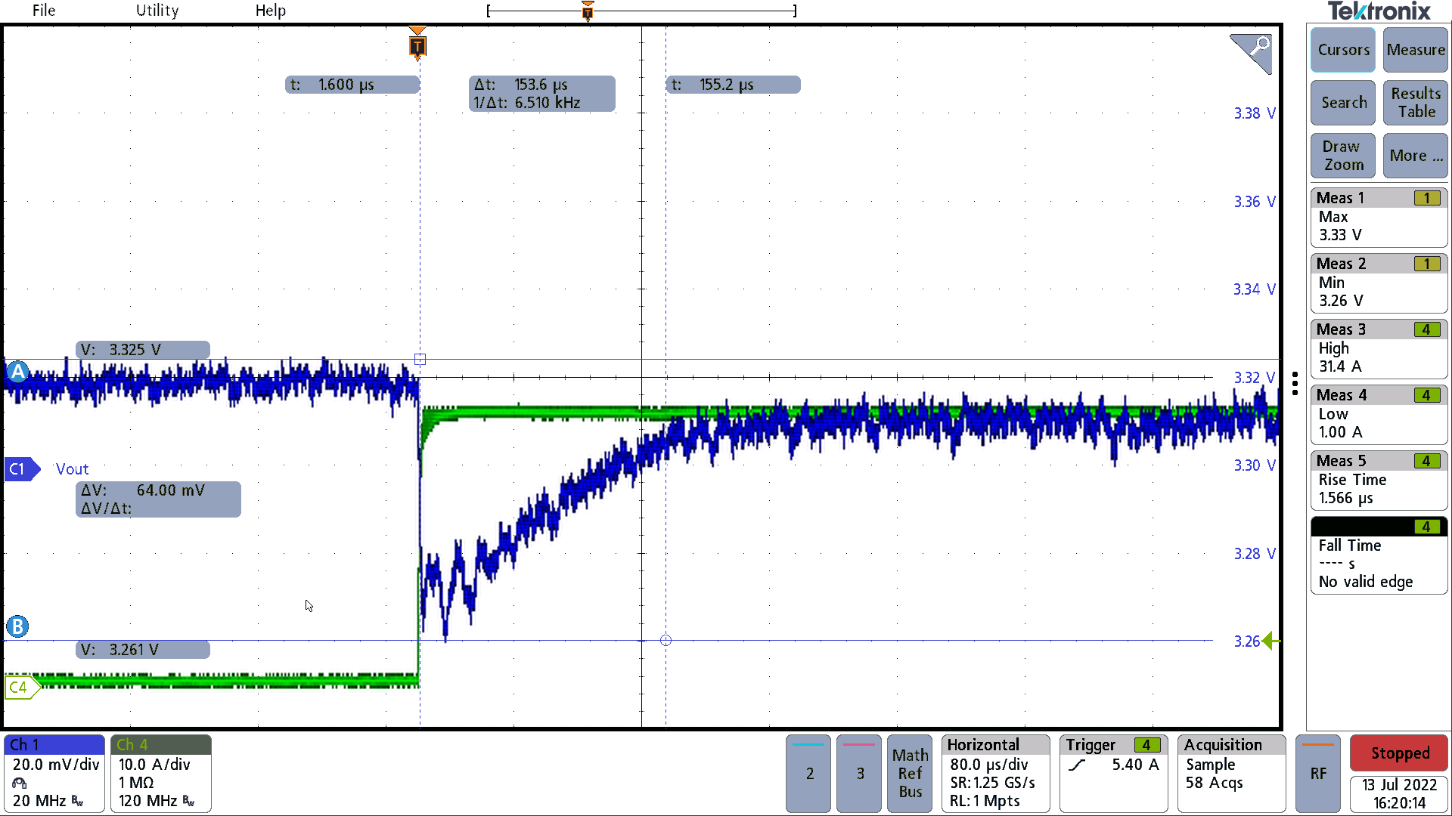
Task: Click the cursor B intersection circle marker
Action: click(x=665, y=641)
